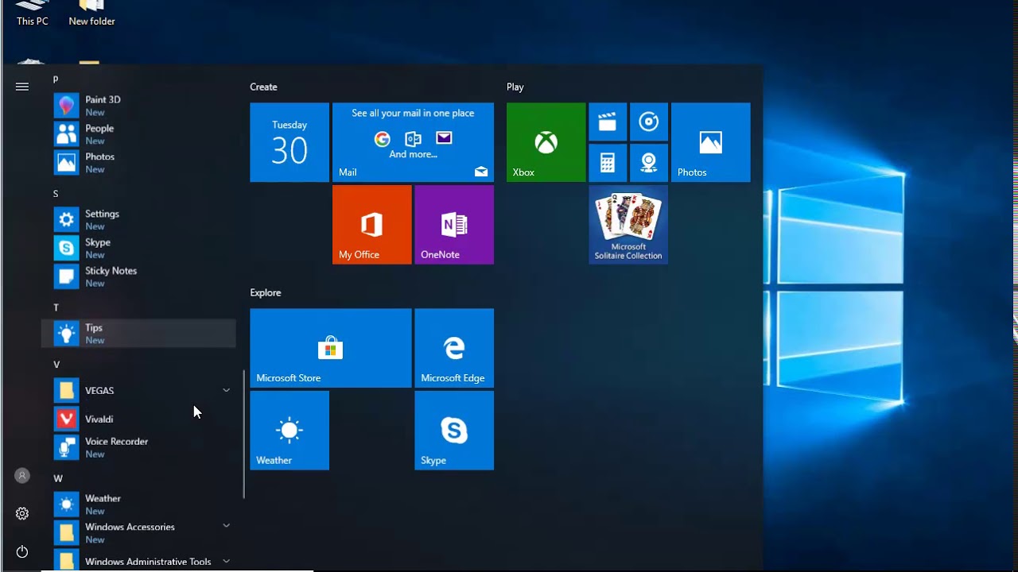Open the Maps tile

649,162
